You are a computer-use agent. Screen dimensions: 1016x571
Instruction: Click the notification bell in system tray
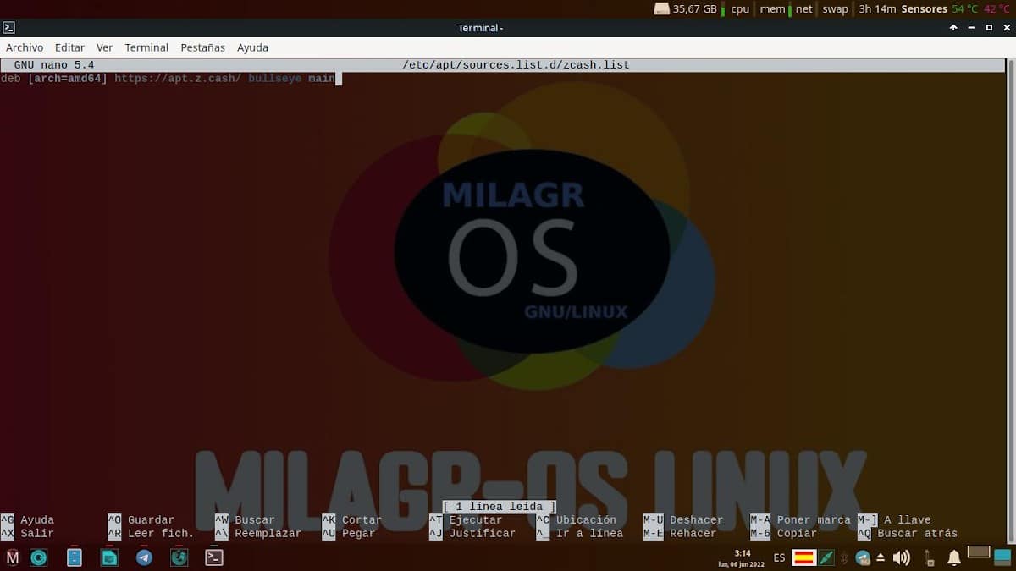click(x=954, y=557)
